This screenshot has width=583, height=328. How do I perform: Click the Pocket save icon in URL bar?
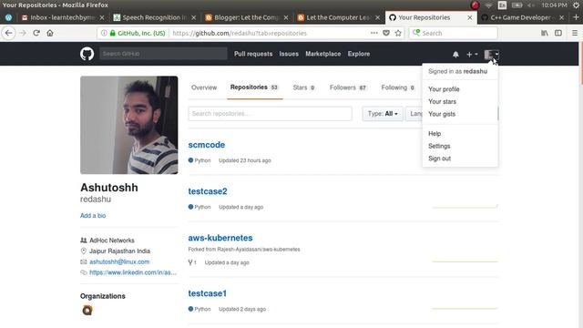tap(386, 33)
